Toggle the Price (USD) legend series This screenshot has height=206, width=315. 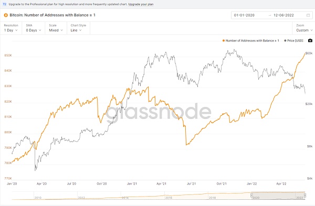(293, 41)
